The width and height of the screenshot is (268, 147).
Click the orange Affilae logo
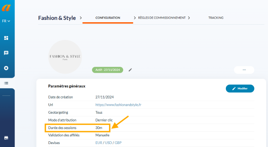click(x=6, y=8)
